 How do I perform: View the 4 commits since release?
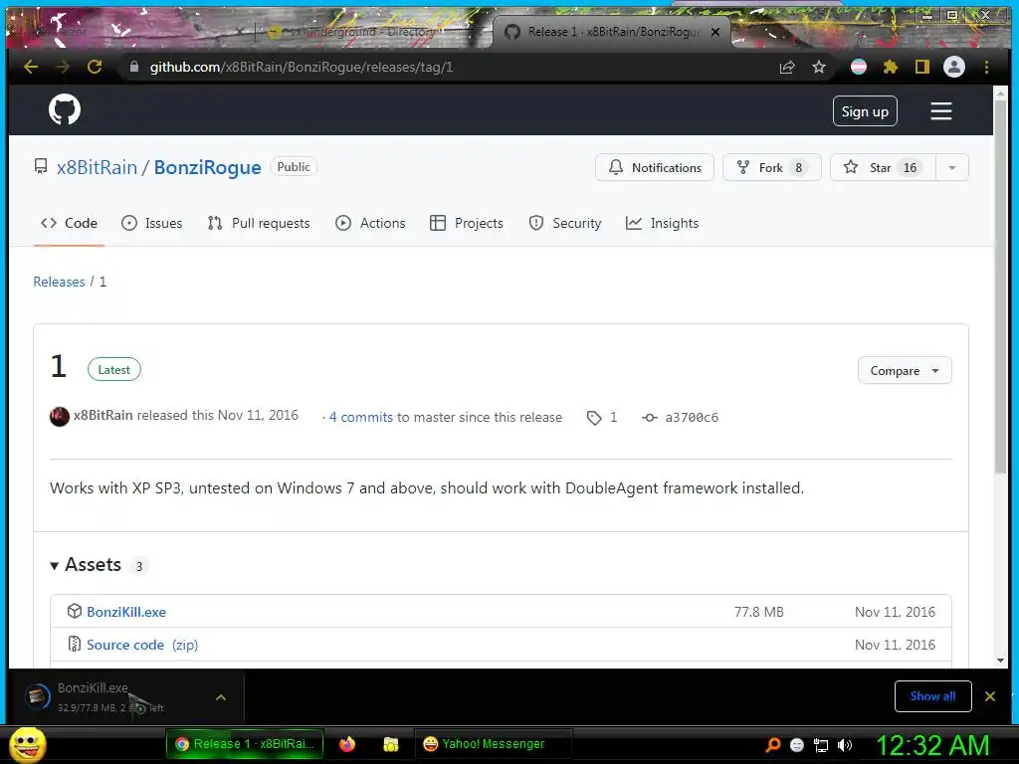click(360, 417)
